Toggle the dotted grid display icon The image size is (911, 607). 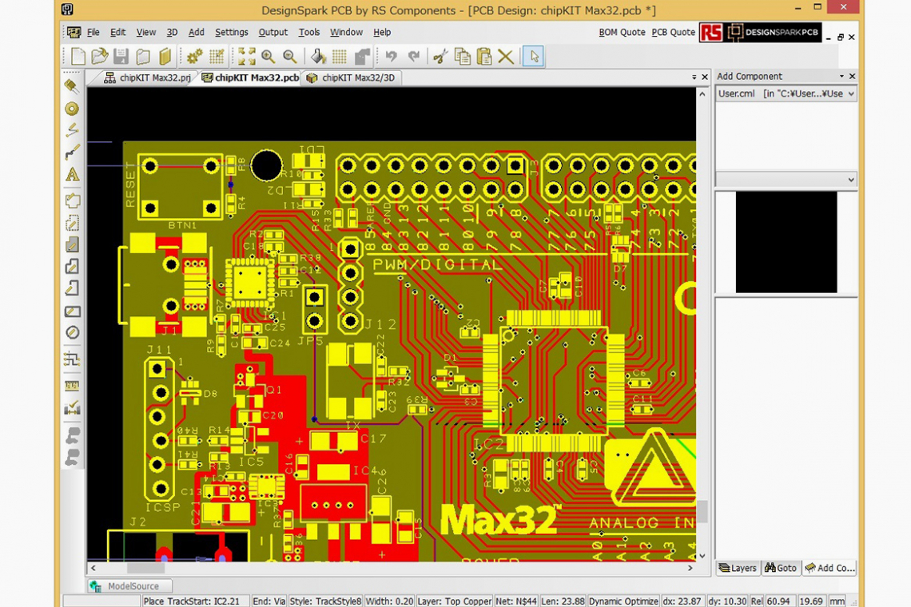340,57
